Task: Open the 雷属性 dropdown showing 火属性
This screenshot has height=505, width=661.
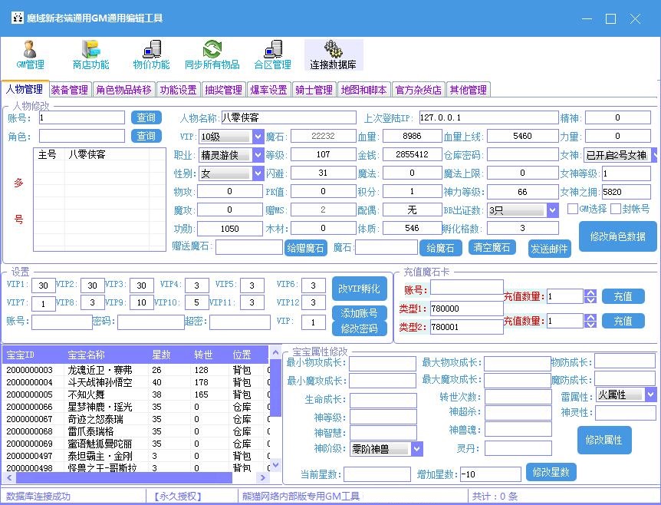Action: click(649, 394)
